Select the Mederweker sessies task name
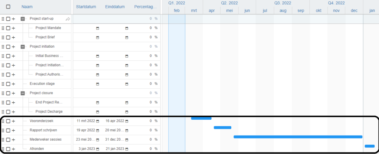379x154 pixels. click(46, 140)
